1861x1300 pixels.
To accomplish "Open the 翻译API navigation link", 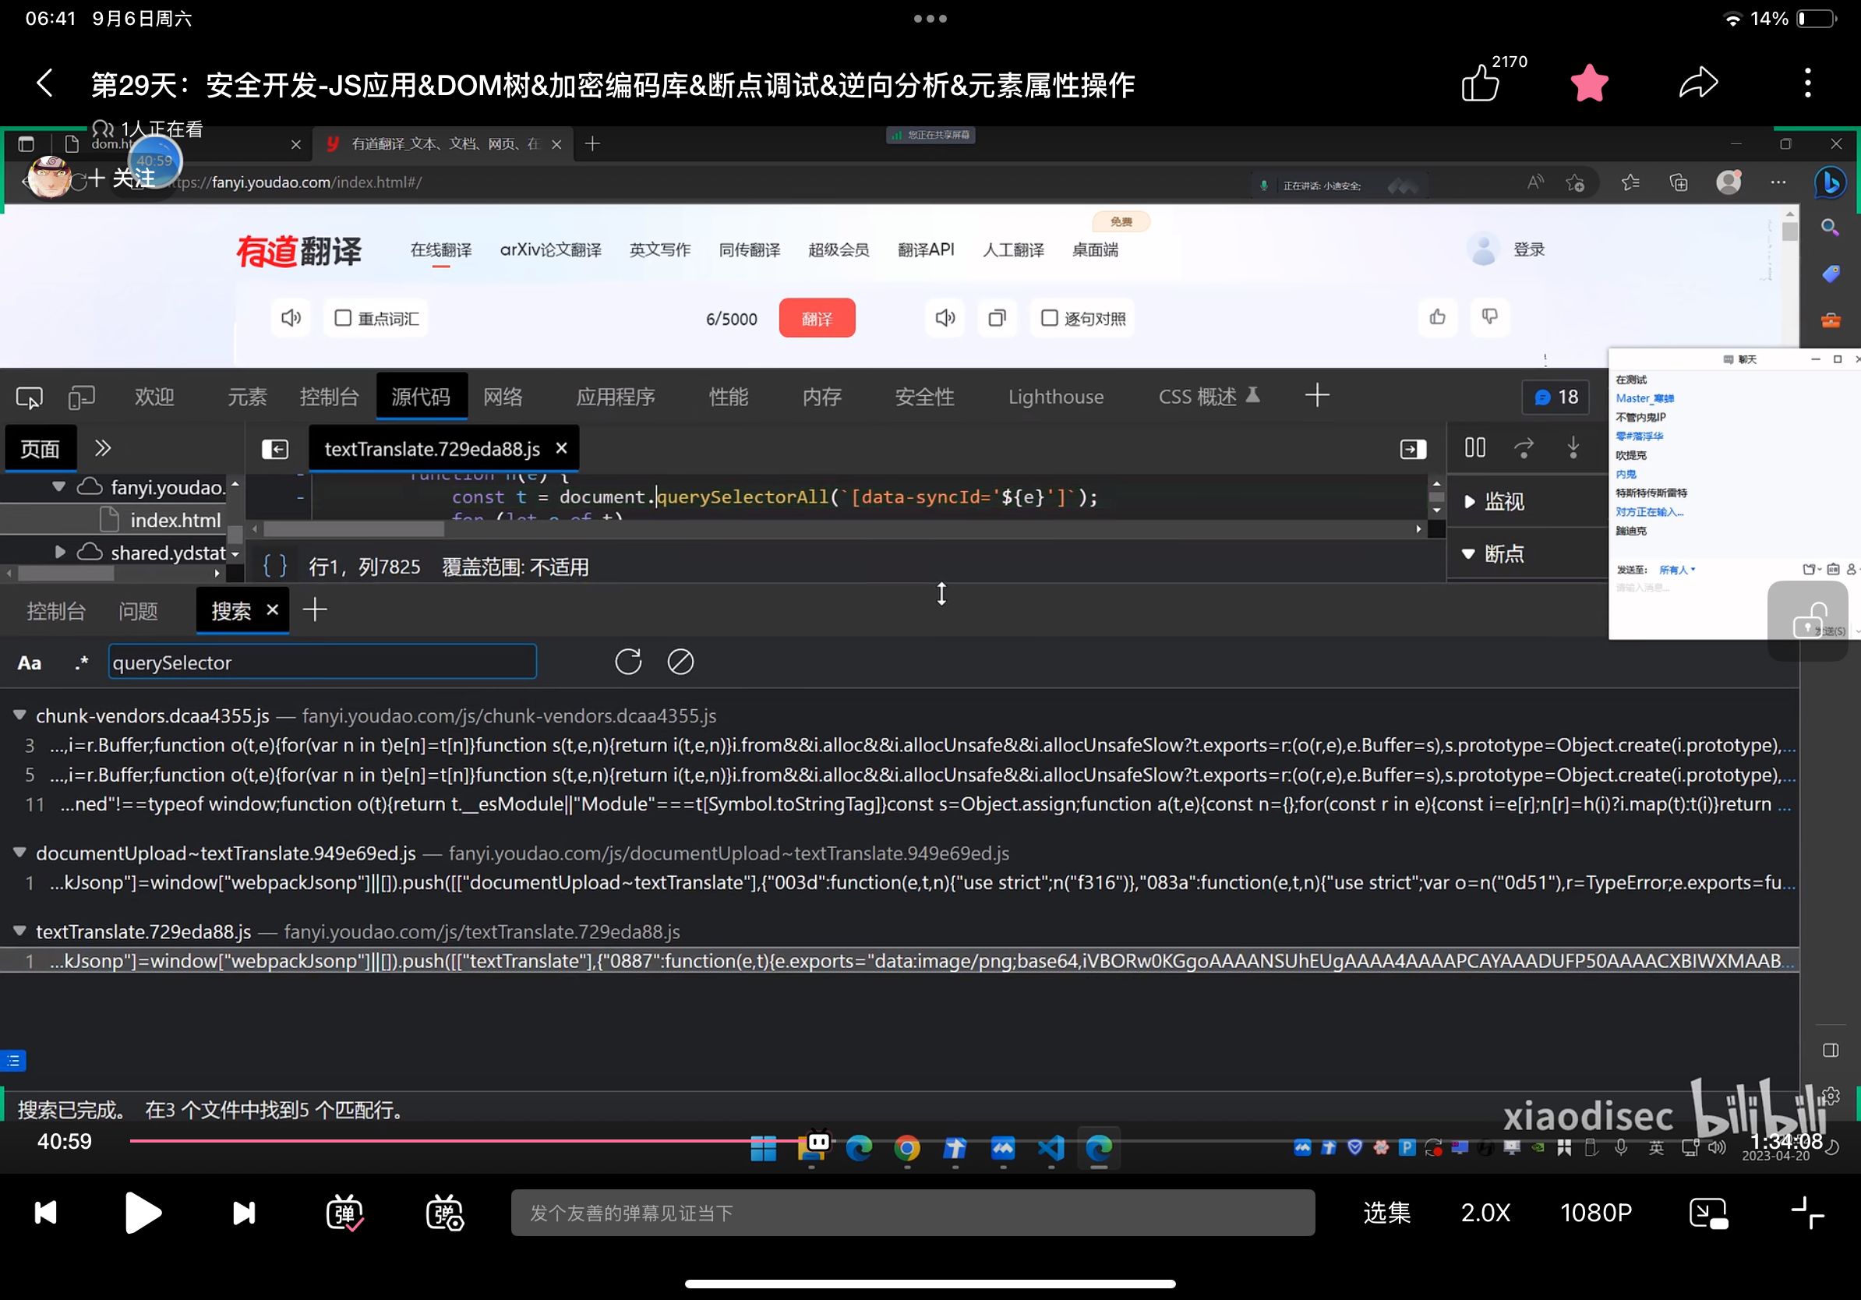I will [926, 249].
